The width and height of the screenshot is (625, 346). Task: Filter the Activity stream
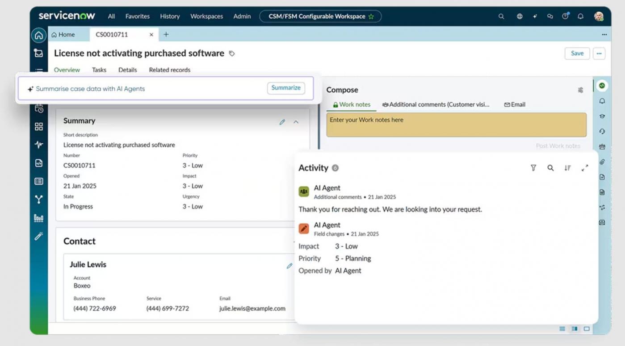click(x=533, y=168)
